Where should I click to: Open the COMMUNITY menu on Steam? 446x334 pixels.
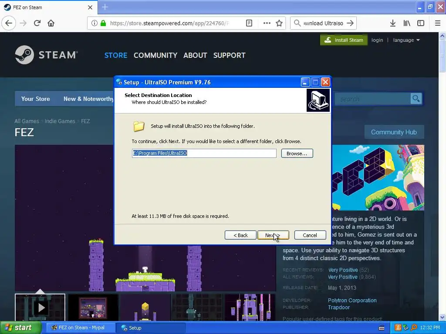pos(155,55)
